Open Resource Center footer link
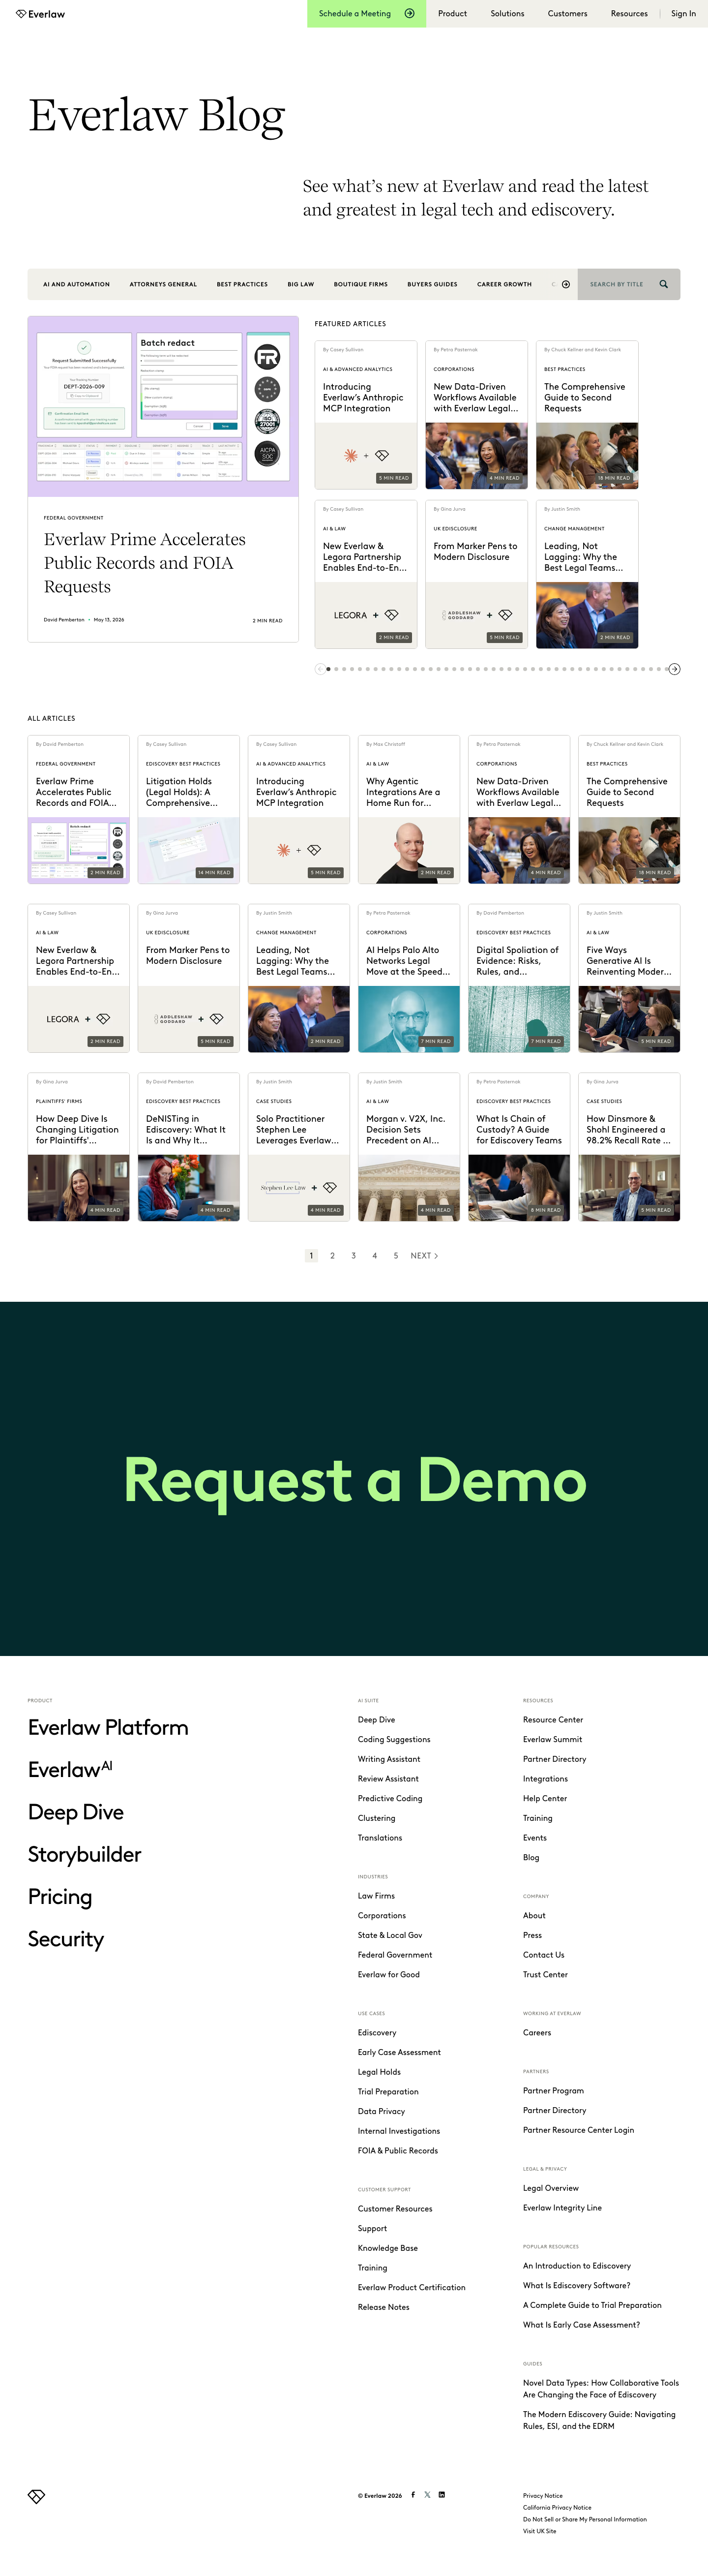 pyautogui.click(x=553, y=1720)
